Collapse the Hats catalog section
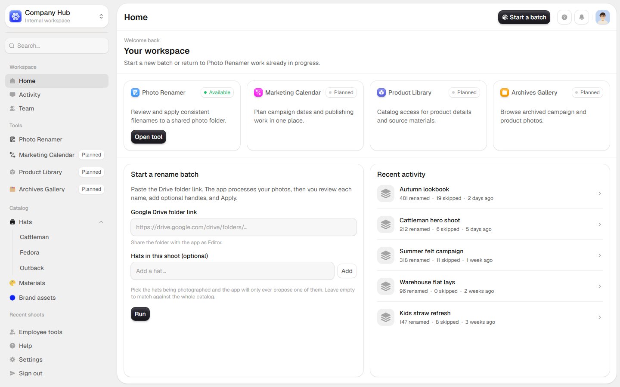 click(101, 222)
